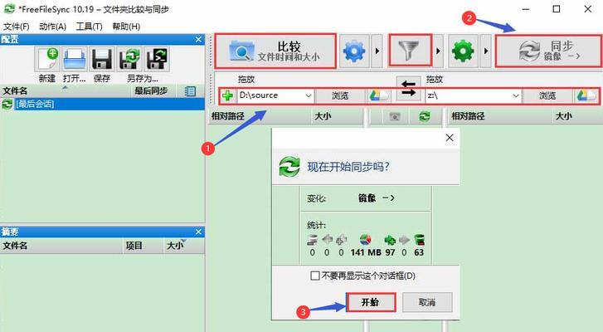The width and height of the screenshot is (603, 332).
Task: Click 取消 to cancel the dialog
Action: pos(427,302)
